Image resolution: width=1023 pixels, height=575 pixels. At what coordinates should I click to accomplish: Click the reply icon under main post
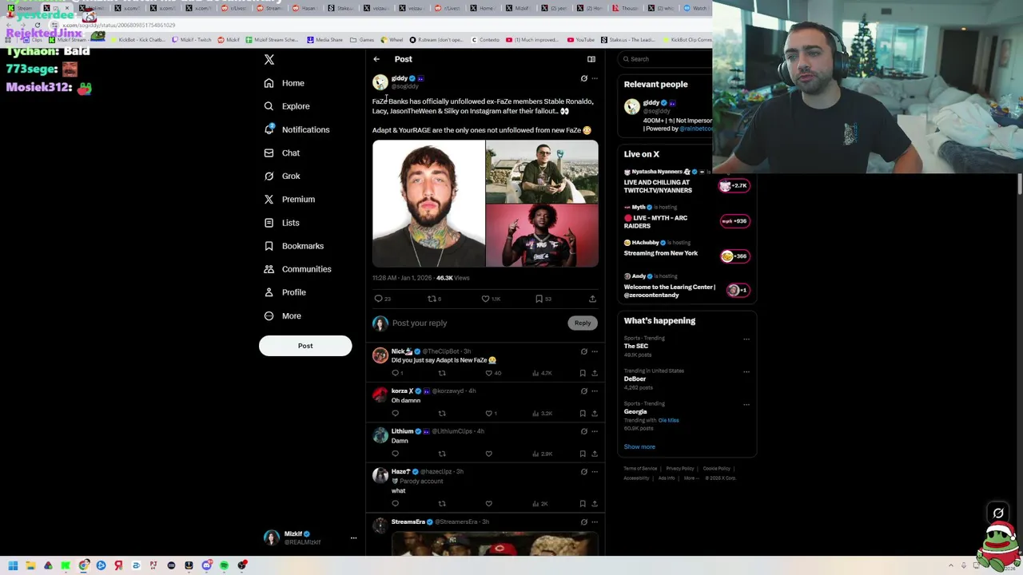tap(379, 299)
